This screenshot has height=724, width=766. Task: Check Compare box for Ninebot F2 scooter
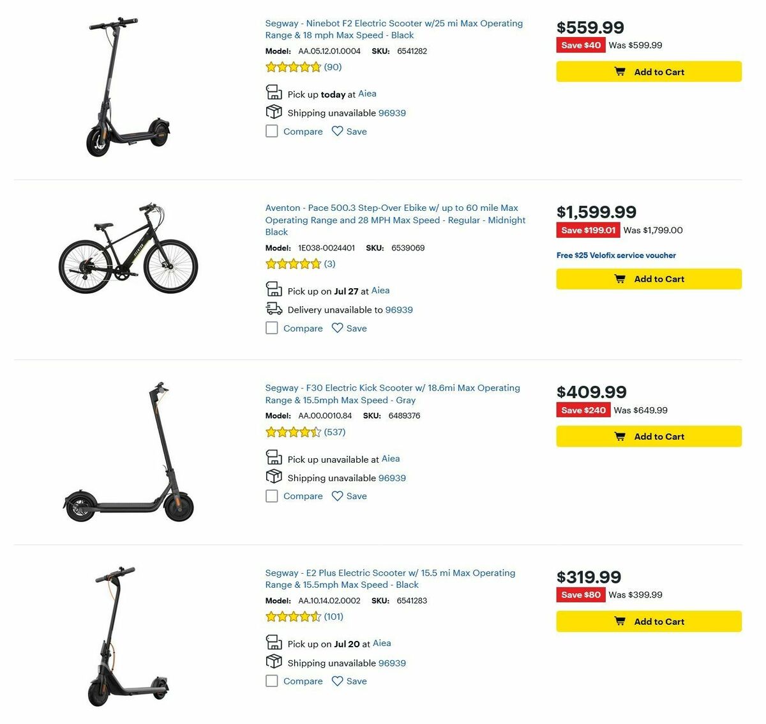272,132
